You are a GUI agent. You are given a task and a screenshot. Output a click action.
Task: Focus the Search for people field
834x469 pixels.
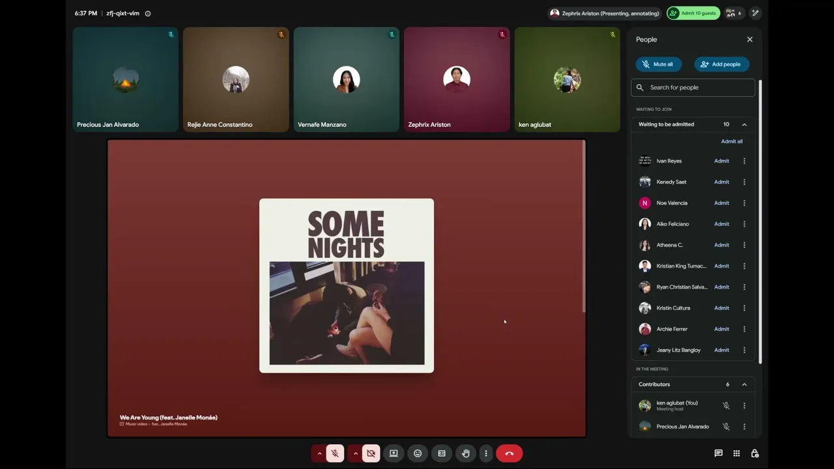[693, 87]
